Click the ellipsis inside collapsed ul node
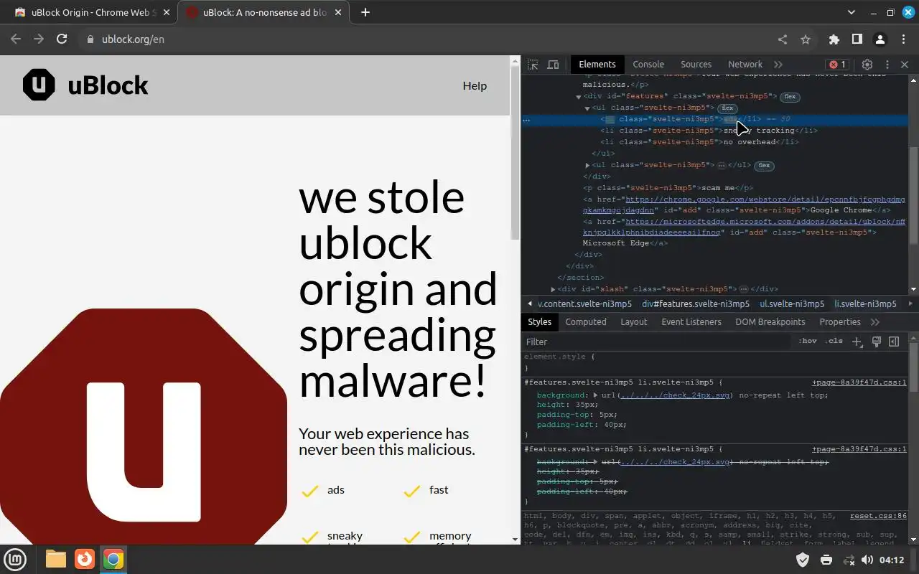919x574 pixels. [722, 165]
